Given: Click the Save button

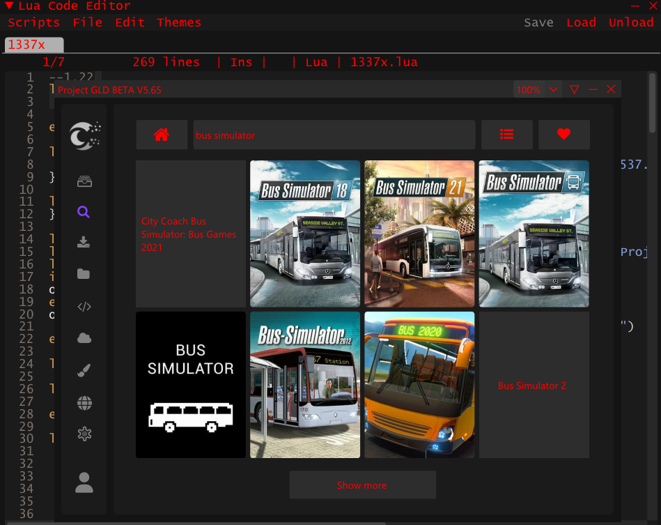Looking at the screenshot, I should click(538, 22).
